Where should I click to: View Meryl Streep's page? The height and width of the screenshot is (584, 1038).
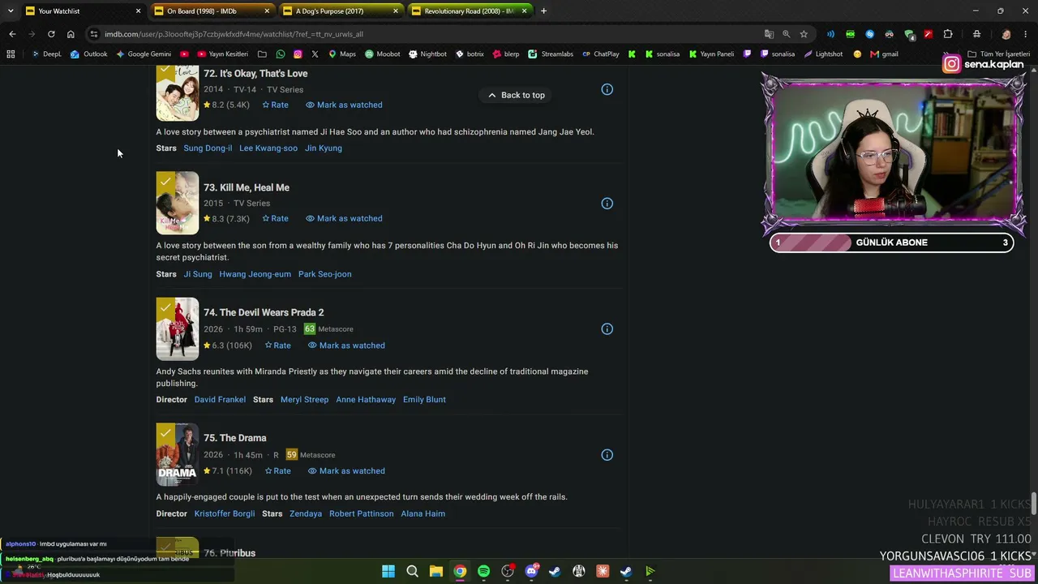304,400
